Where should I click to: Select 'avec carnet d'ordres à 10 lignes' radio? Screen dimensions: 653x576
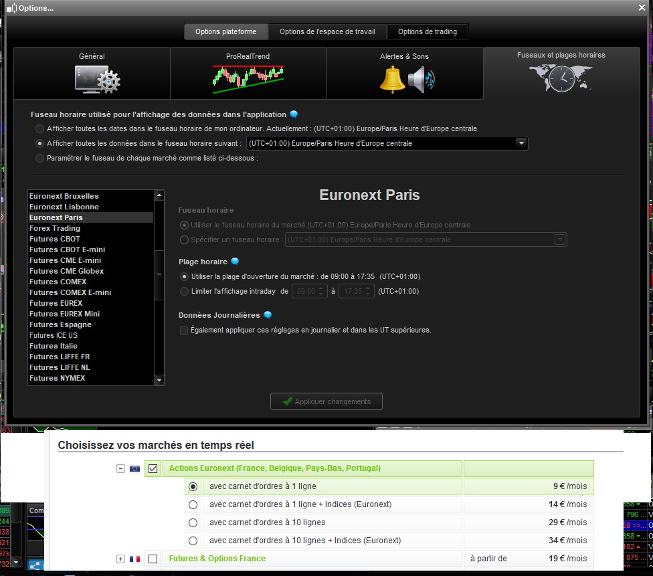coord(193,522)
